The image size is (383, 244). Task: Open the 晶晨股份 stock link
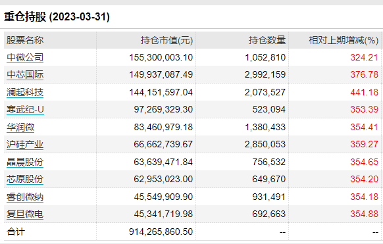tap(25, 162)
